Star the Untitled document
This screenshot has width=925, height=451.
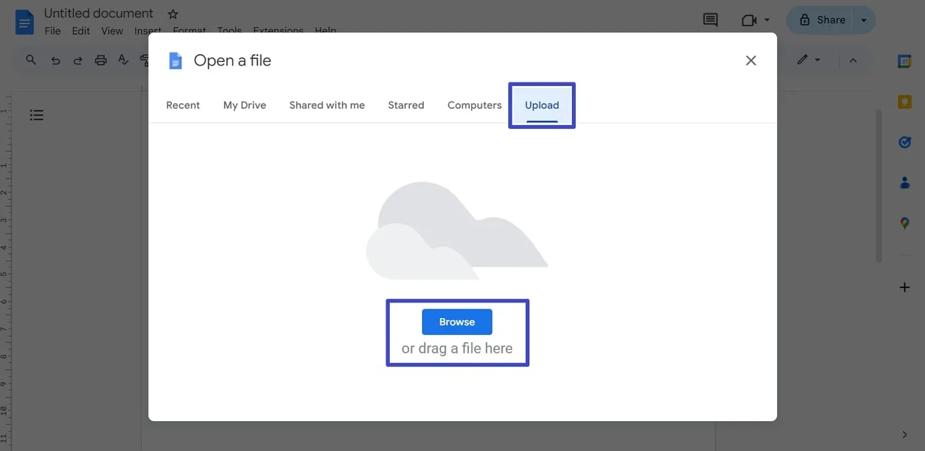click(172, 13)
